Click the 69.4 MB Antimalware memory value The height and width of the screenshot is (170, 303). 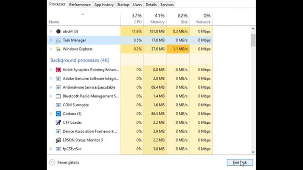(158, 87)
